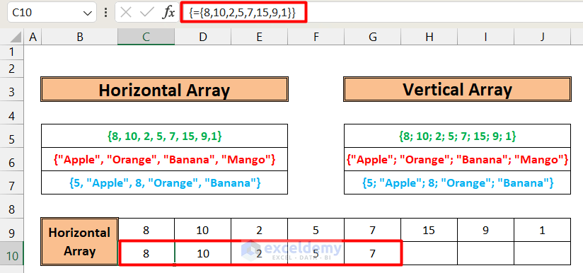Select cell I9 containing 9
Viewport: 583px width, 273px height.
point(485,231)
